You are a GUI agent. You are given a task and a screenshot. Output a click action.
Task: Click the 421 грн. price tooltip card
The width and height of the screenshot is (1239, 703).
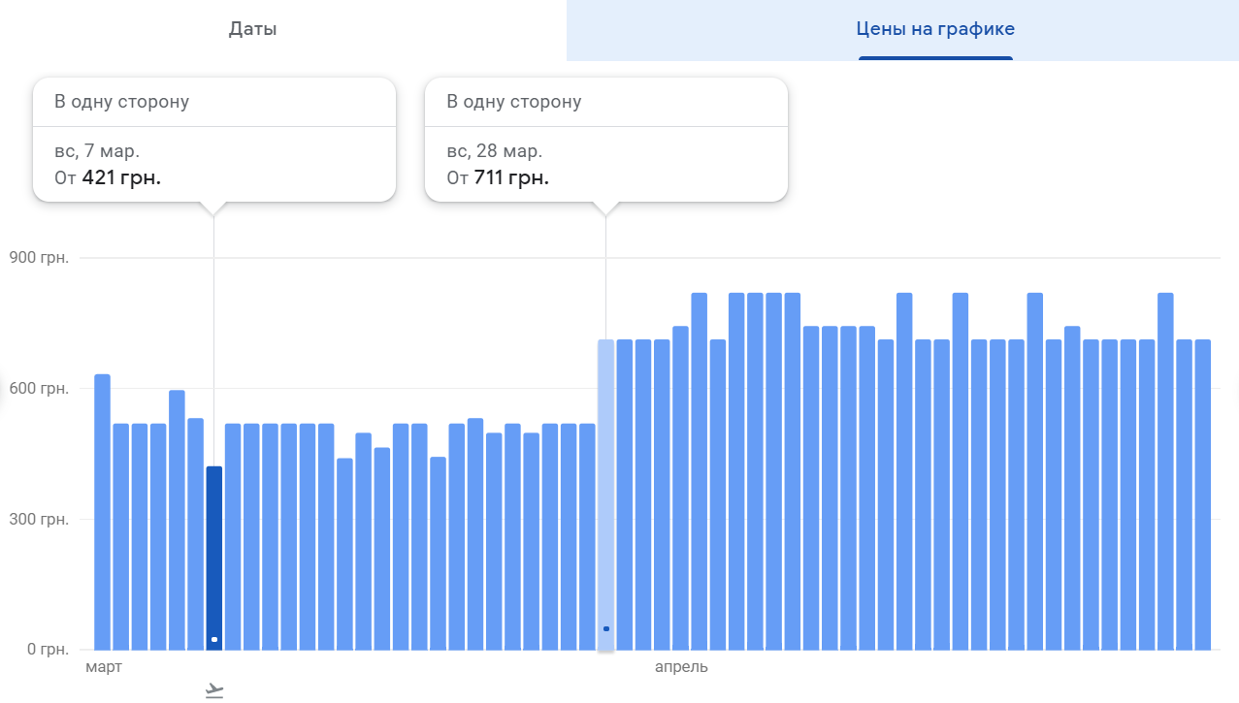pos(214,140)
